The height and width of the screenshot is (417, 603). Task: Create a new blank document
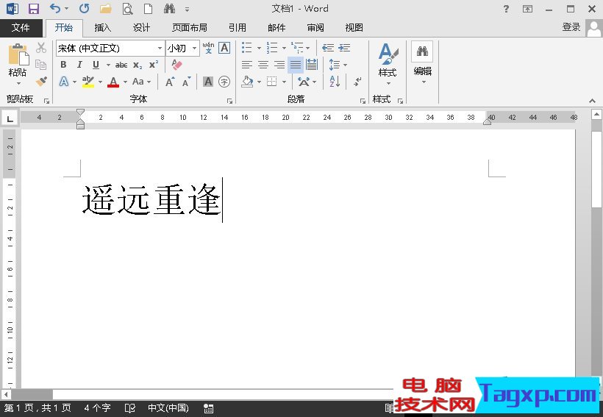148,9
